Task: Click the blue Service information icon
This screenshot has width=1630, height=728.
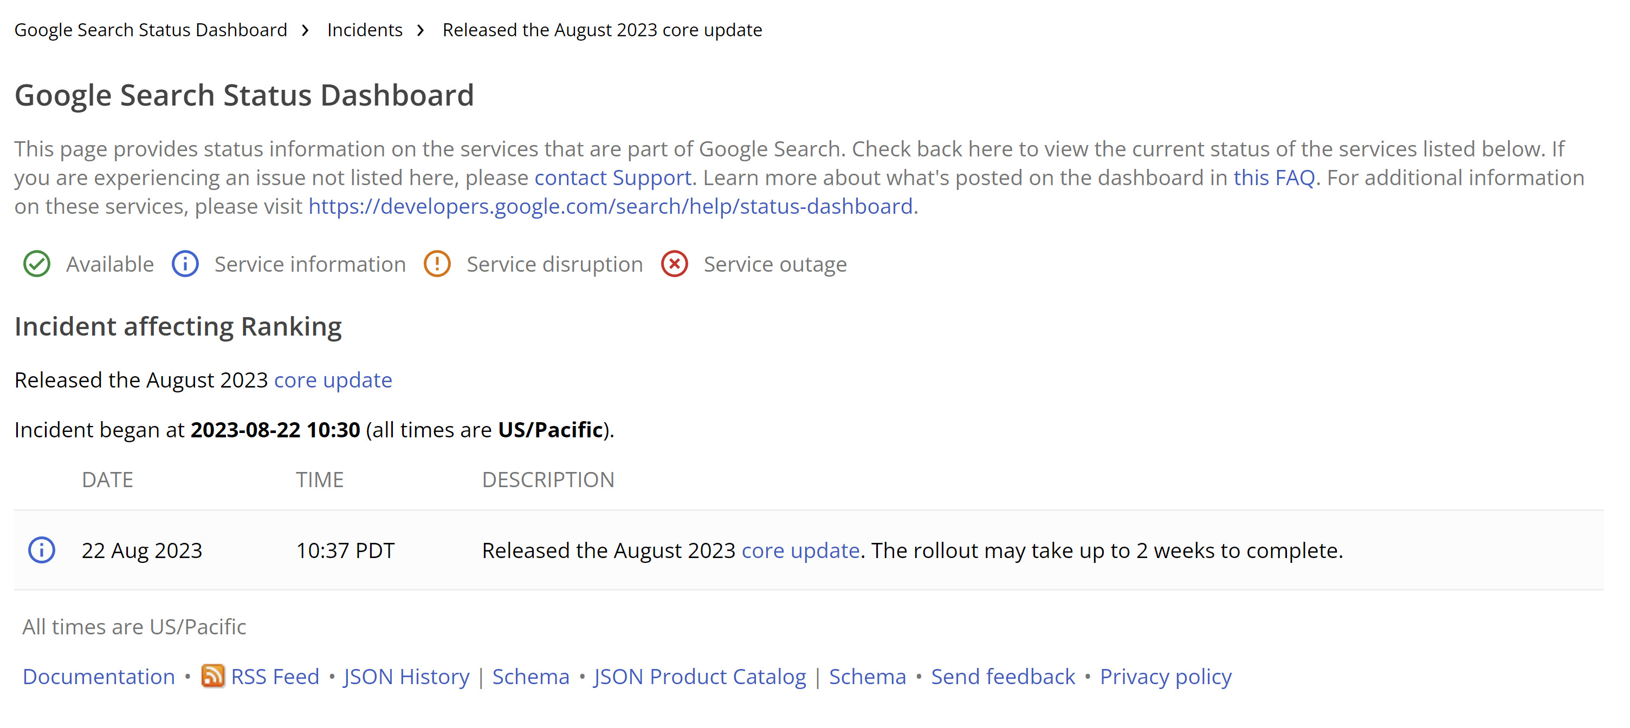Action: coord(184,264)
